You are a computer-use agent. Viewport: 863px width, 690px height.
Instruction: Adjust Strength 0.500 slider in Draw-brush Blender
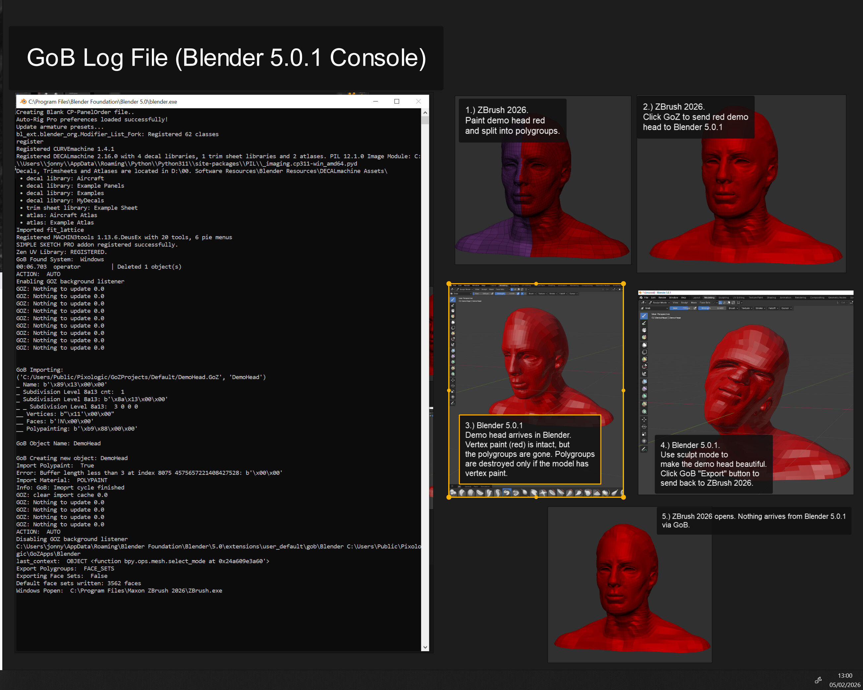click(x=506, y=294)
